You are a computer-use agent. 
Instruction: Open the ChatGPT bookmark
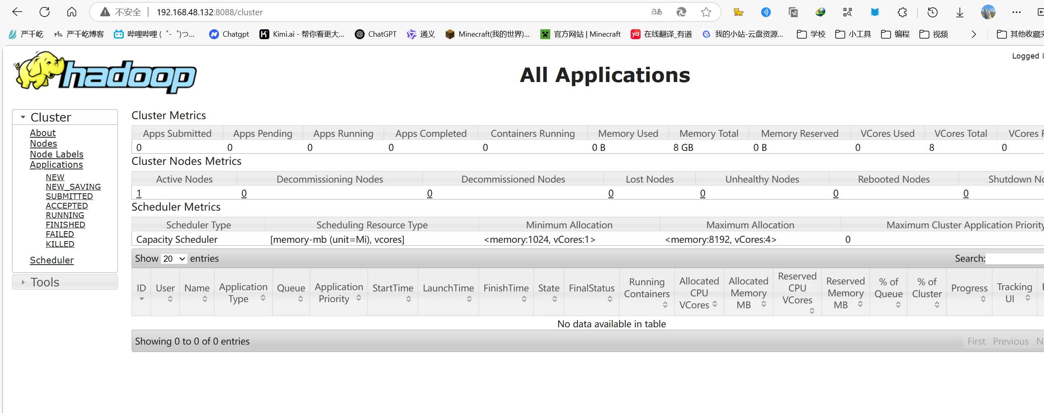click(376, 34)
